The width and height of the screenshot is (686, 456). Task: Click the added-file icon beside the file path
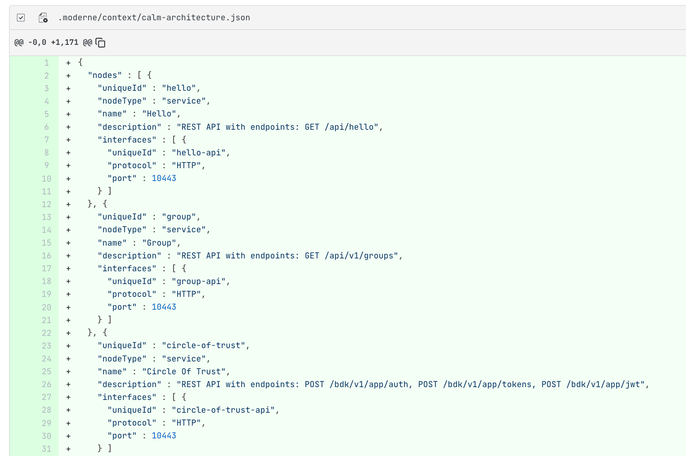coord(43,18)
